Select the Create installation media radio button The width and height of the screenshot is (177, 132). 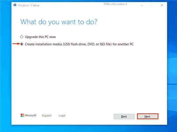pyautogui.click(x=22, y=44)
